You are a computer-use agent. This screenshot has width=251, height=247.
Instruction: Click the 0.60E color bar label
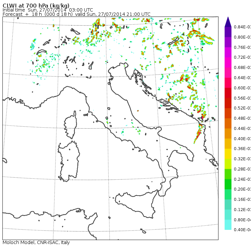coord(242,88)
